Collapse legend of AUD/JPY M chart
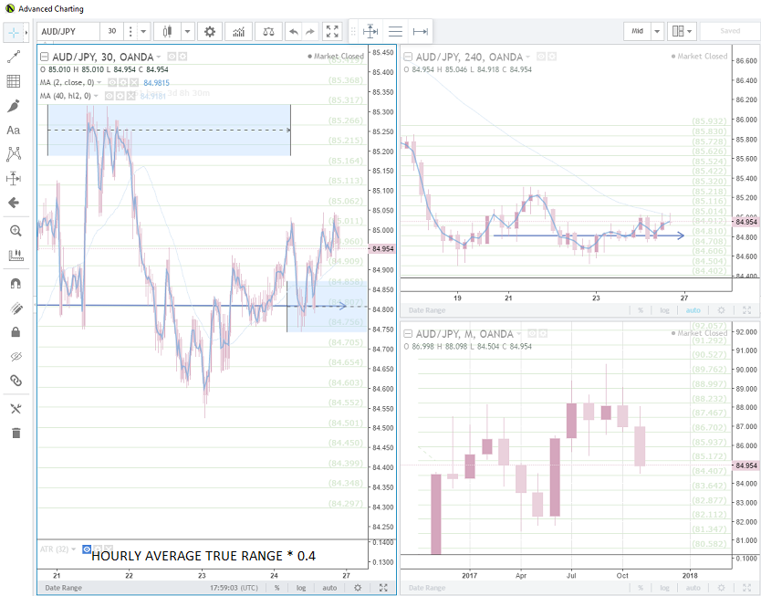This screenshot has height=596, width=761. tap(408, 334)
